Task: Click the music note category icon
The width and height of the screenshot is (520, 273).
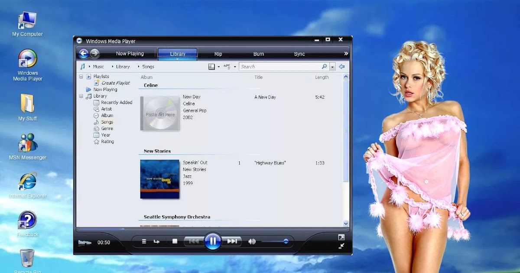Action: pyautogui.click(x=82, y=67)
